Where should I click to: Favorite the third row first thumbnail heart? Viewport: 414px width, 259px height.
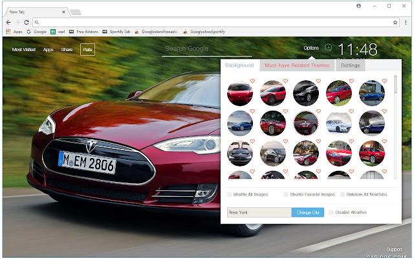tap(252, 141)
